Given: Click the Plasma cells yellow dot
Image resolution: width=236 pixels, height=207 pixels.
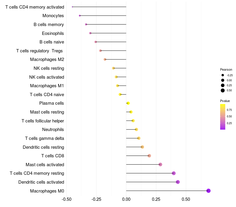Looking at the screenshot, I should pos(128,103).
